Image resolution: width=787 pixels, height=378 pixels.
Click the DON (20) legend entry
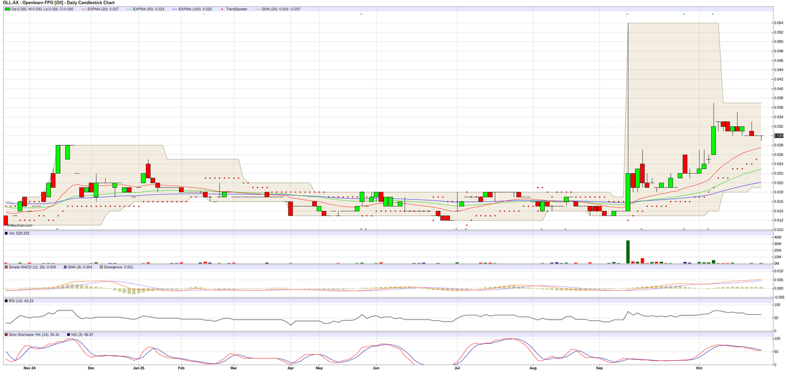pos(279,9)
